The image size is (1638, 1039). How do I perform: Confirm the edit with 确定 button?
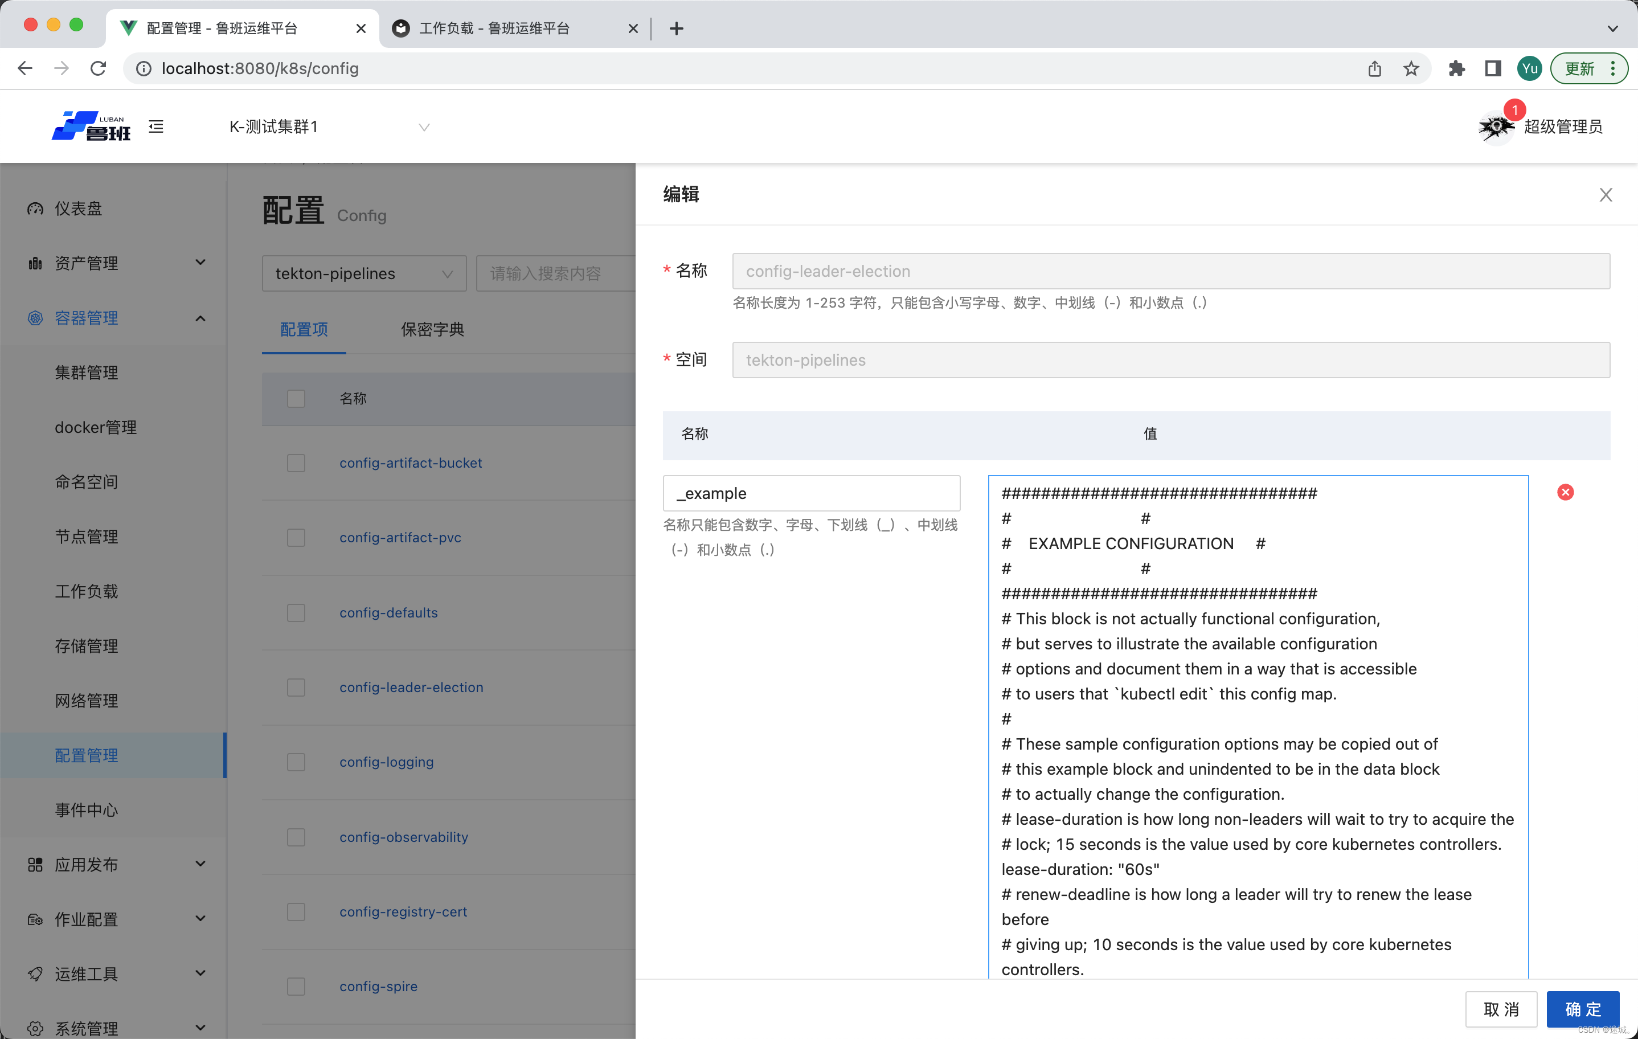[1582, 1009]
